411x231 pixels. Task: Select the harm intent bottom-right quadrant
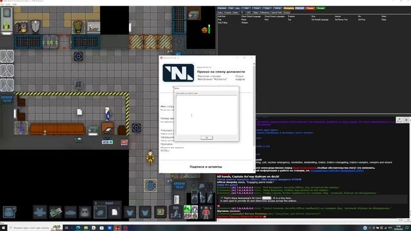tap(194, 216)
